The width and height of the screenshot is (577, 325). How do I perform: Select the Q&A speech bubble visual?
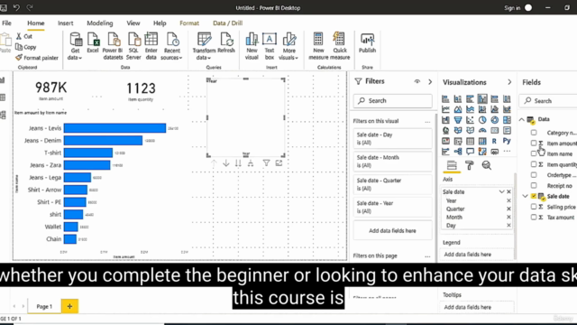(x=470, y=152)
